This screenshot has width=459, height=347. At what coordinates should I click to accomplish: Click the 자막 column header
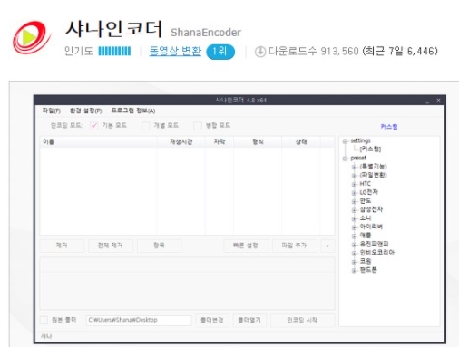[220, 141]
